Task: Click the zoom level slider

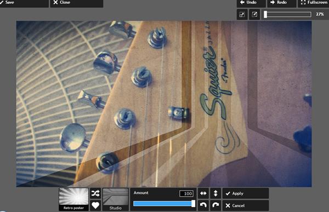Action: [288, 14]
